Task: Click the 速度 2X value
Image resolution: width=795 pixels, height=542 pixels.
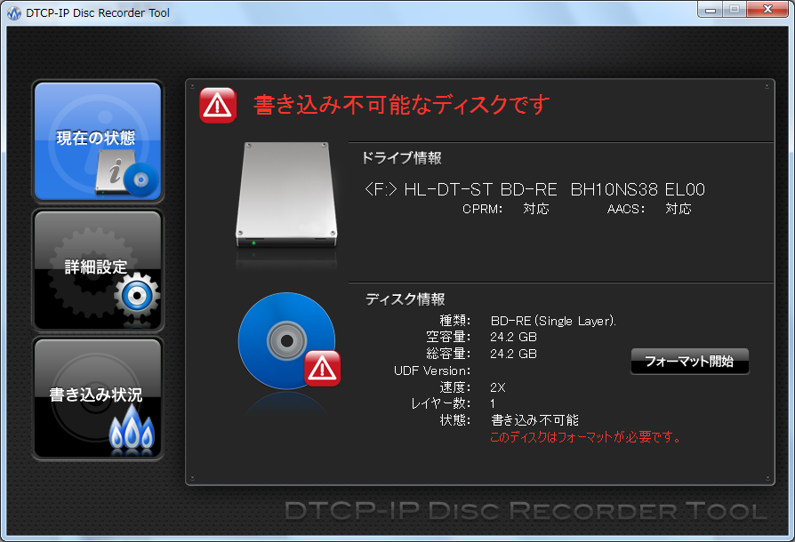Action: pyautogui.click(x=497, y=387)
